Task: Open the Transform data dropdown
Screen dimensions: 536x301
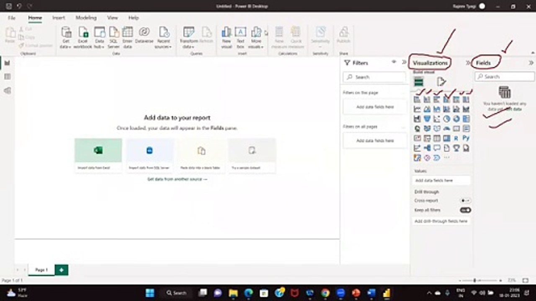Action: [x=189, y=38]
